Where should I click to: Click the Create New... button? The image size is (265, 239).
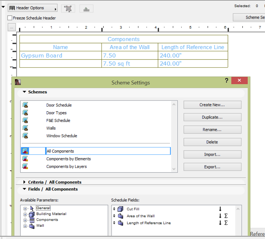(212, 105)
